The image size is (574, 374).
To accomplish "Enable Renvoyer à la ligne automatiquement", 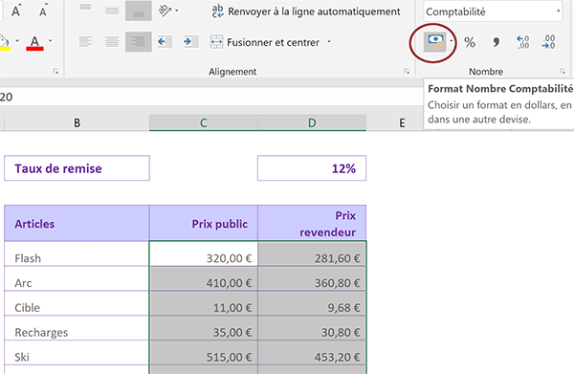I will point(306,11).
